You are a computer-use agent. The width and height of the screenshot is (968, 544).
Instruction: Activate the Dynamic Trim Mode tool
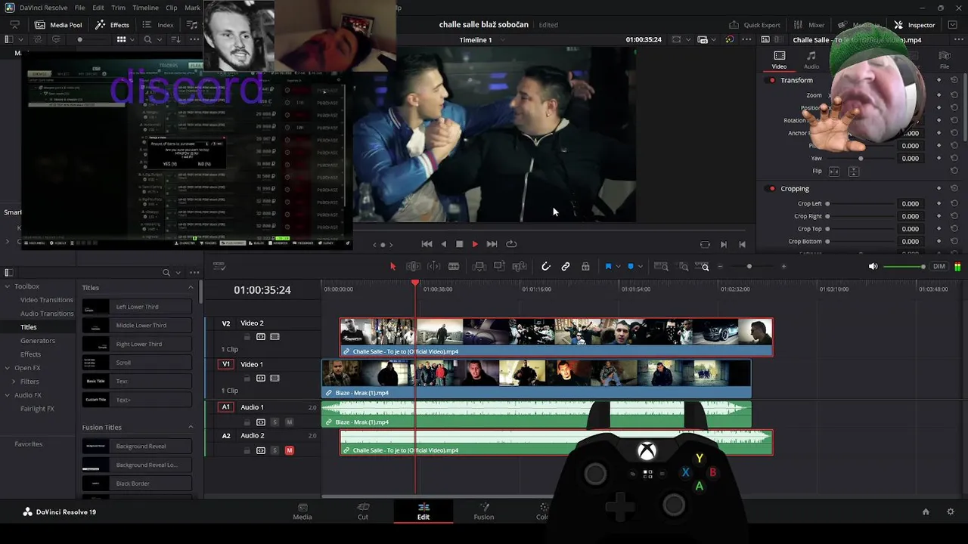coord(433,267)
